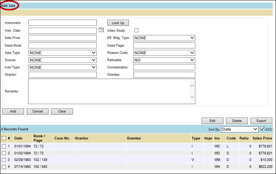Open the Ratioable dropdown
This screenshot has height=174, width=276.
point(164,60)
